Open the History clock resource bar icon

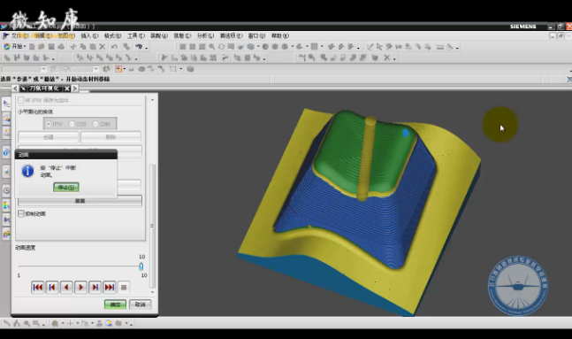(6, 190)
